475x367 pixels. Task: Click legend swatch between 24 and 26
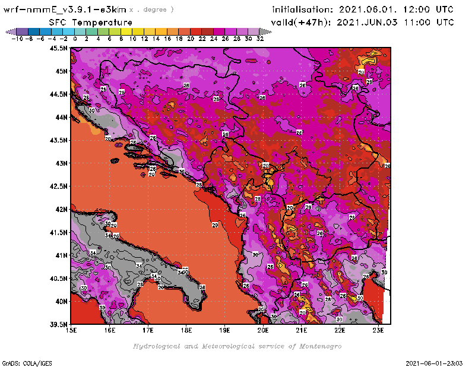click(219, 31)
